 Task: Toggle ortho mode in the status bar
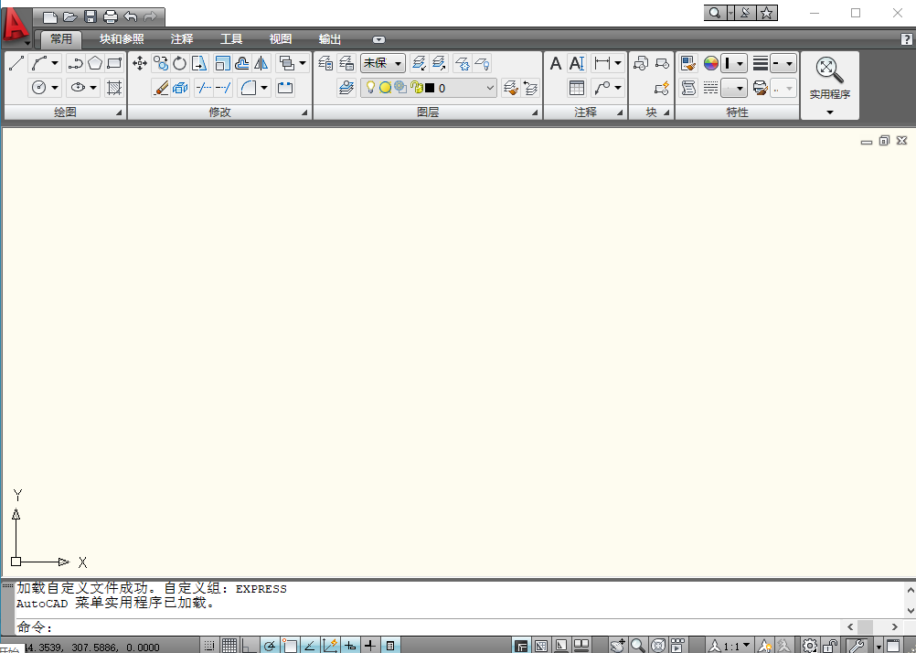[250, 645]
